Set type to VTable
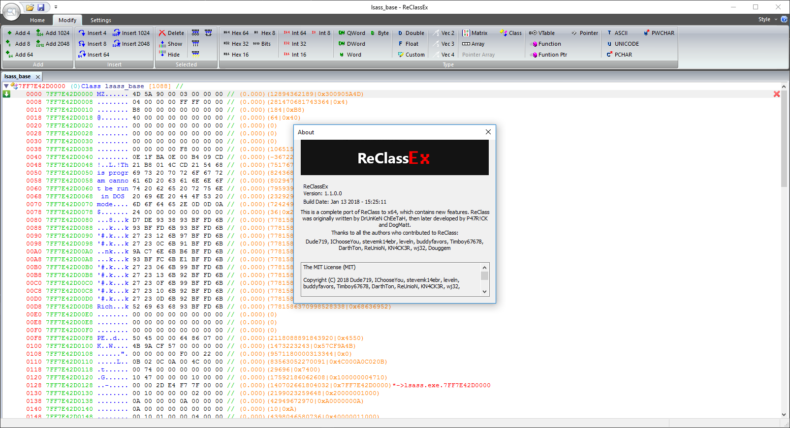 click(x=542, y=33)
